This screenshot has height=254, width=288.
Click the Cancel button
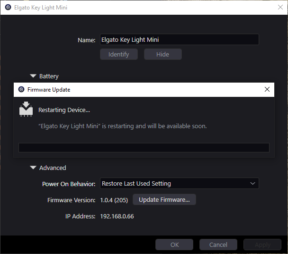pyautogui.click(x=218, y=245)
